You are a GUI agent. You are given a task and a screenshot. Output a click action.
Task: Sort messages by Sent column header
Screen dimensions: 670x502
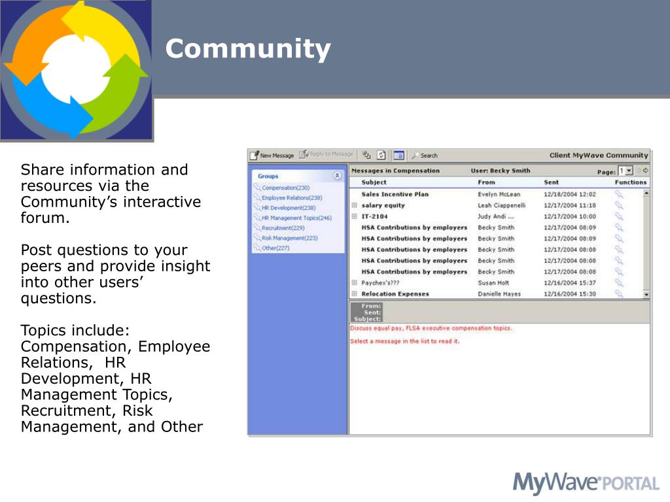[551, 182]
